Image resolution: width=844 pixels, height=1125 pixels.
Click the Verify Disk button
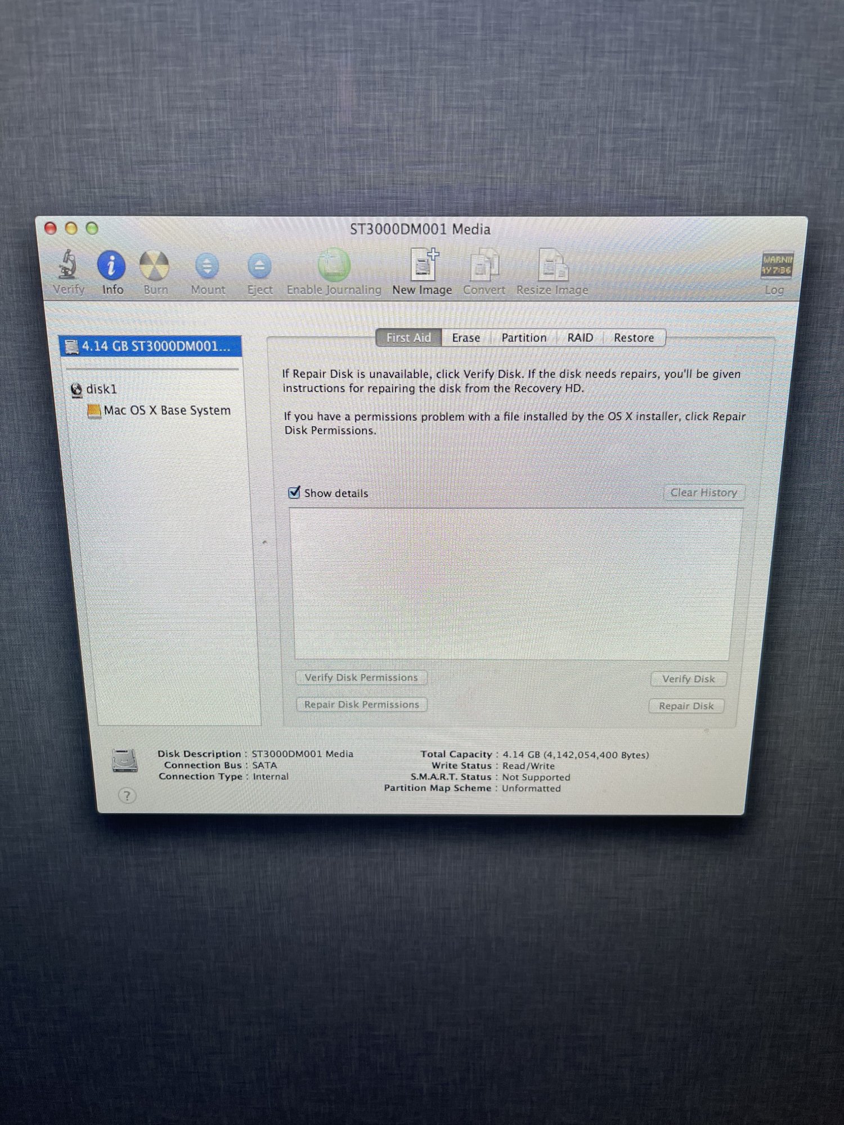[688, 679]
